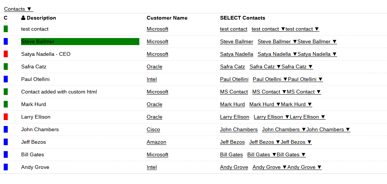Expand first Andy Grove dropdown
Viewport: 387px width, 184px height.
269,167
